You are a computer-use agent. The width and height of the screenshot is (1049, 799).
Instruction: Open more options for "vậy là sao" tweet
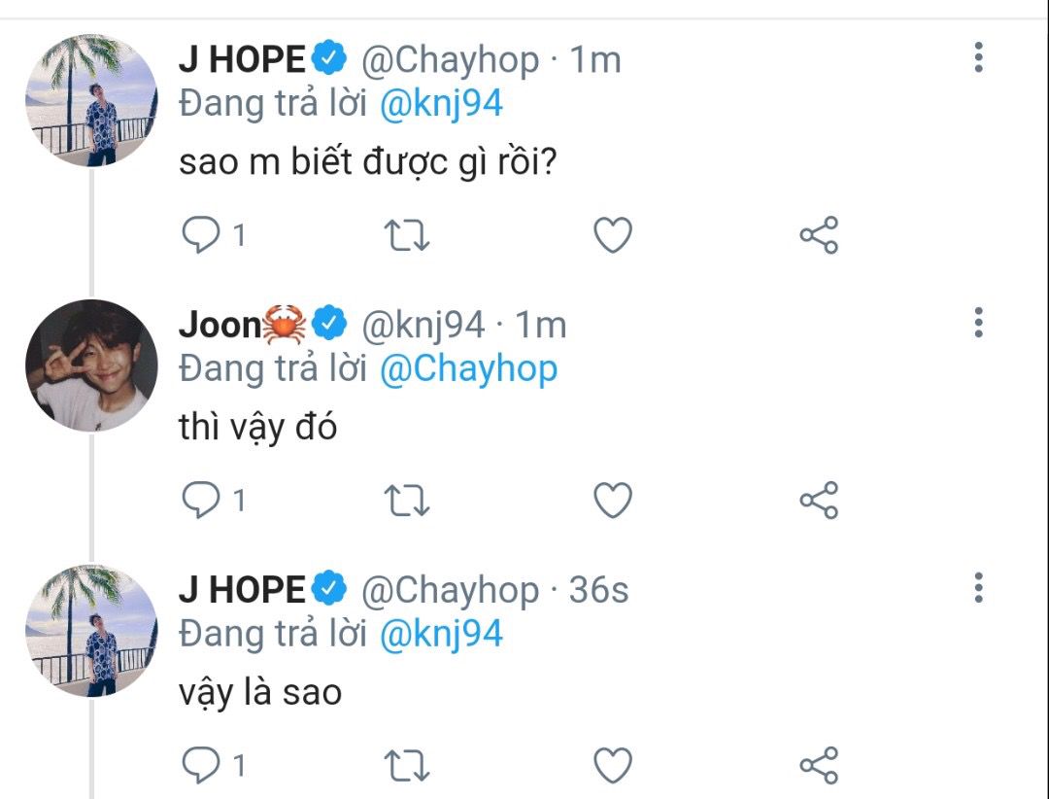[x=978, y=587]
